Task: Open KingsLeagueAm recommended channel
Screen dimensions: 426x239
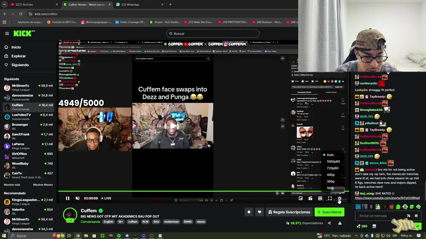Action: pos(28,202)
